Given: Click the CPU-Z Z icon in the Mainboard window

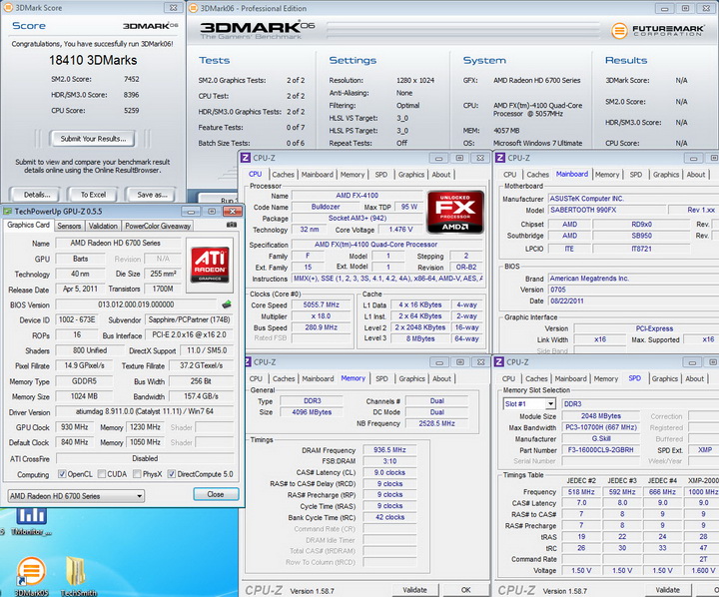Looking at the screenshot, I should [x=500, y=158].
